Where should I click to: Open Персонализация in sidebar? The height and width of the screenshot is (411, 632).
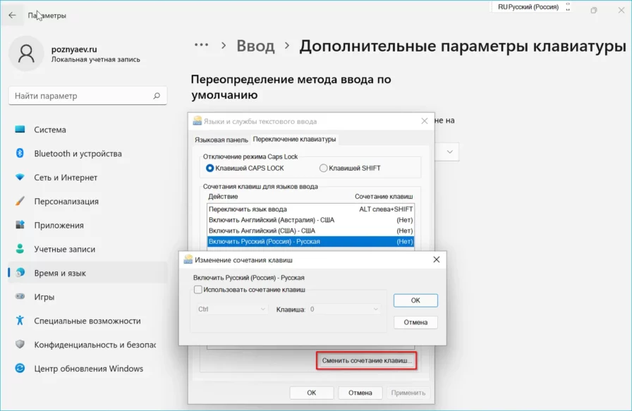[88, 201]
